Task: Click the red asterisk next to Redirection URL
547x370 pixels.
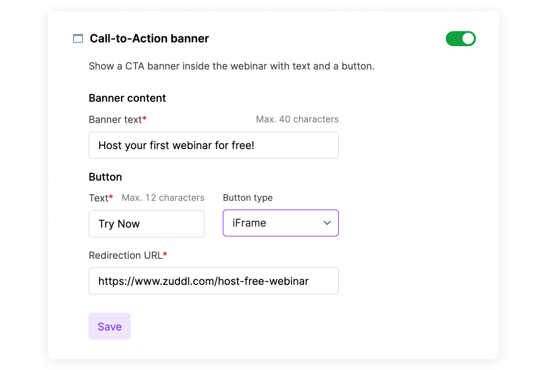Action: 165,255
